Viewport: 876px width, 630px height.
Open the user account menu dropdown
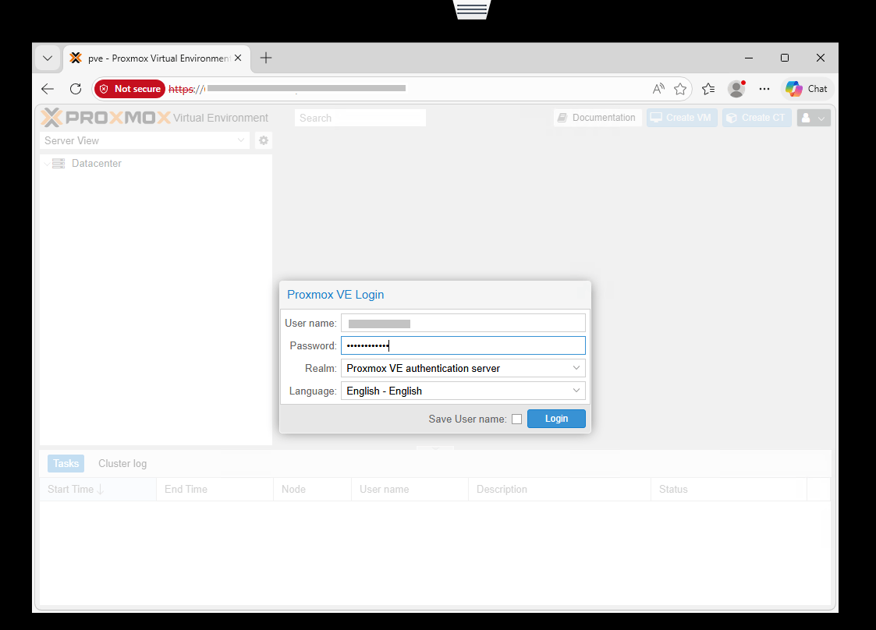[814, 118]
